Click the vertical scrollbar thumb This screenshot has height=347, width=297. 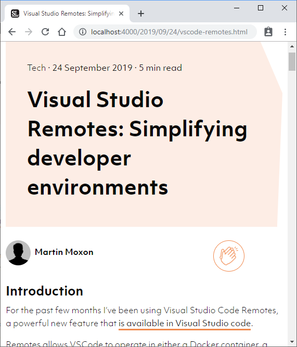(292, 61)
